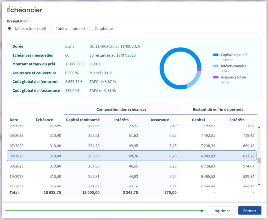The image size is (268, 220).
Task: Click the Intérêts cumulés legend swatch
Action: pos(216,66)
